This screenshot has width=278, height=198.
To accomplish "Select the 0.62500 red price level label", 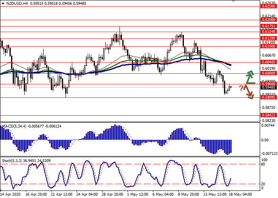I will pyautogui.click(x=268, y=6).
